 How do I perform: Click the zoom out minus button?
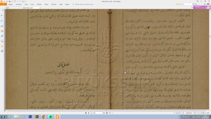point(195,113)
